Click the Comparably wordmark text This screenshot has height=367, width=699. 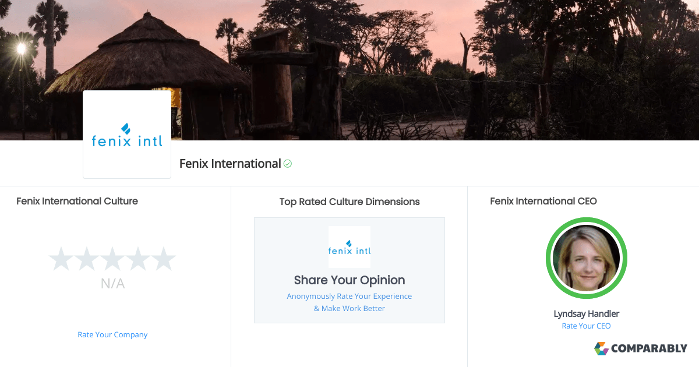pos(648,348)
